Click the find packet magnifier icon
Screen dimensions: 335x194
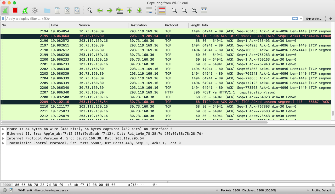(x=90, y=10)
